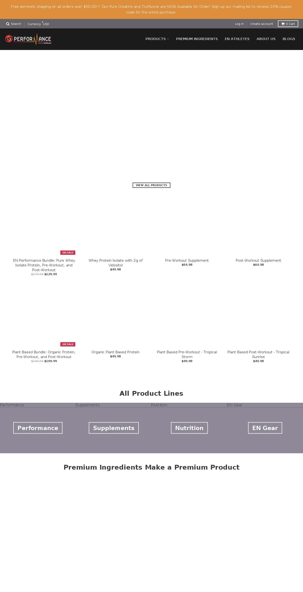Open the Whey Protein Isolate with Velositol product

click(116, 263)
